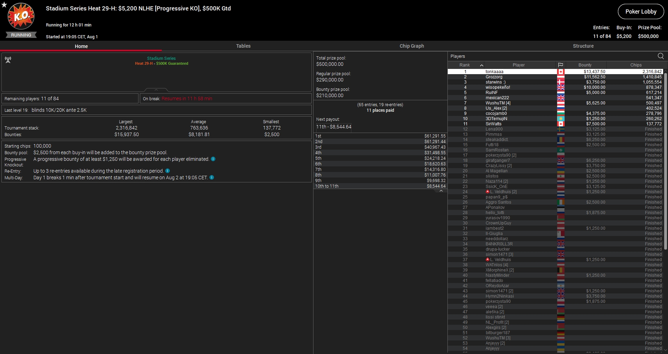This screenshot has height=354, width=668.
Task: Click the Poker Lobby button
Action: (x=641, y=11)
